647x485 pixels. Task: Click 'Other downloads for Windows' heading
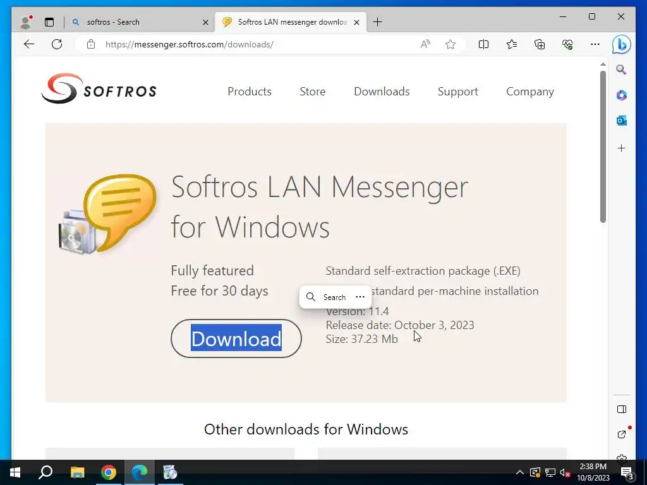pyautogui.click(x=306, y=429)
